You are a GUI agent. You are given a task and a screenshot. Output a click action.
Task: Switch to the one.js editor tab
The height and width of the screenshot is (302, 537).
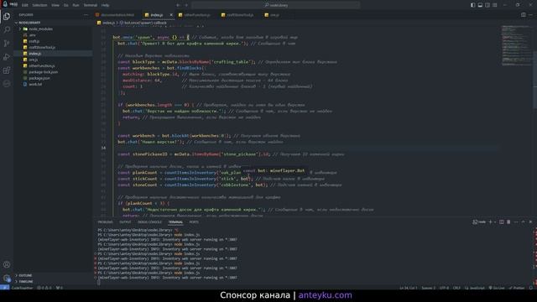click(274, 15)
